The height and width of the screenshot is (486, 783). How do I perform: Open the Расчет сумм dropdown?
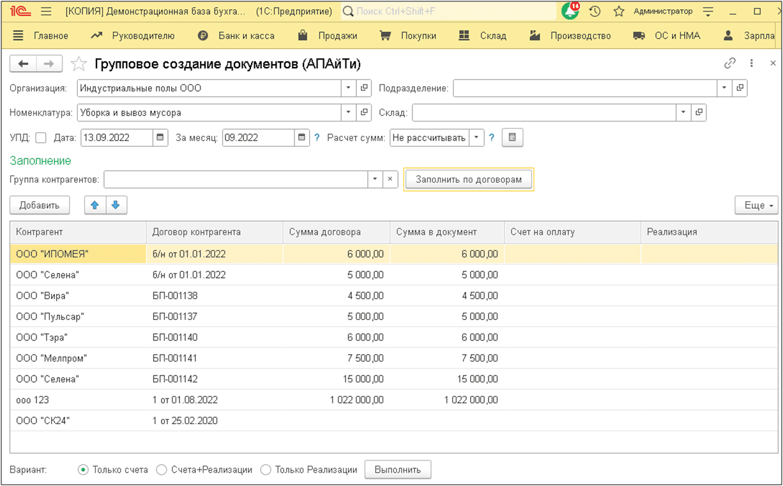[476, 138]
